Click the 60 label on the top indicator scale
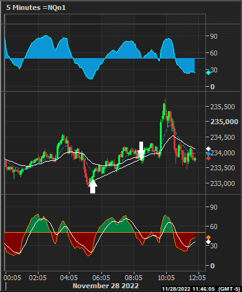The height and width of the screenshot is (292, 242). tap(213, 53)
